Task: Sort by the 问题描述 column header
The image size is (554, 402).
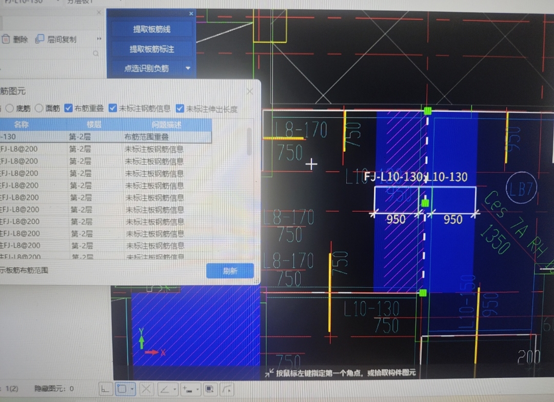Action: pos(166,125)
